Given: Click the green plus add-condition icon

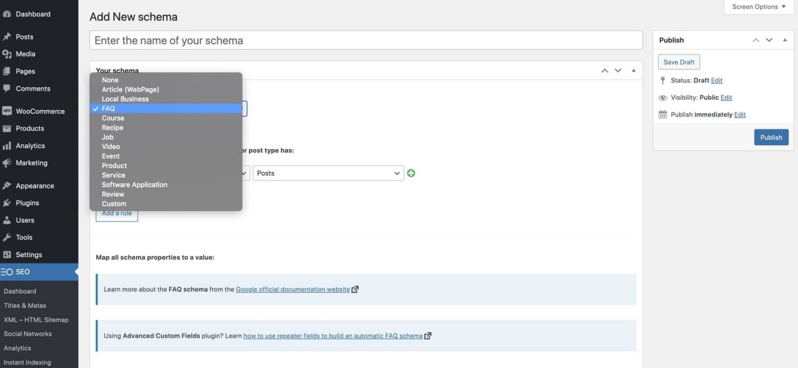Looking at the screenshot, I should click(411, 173).
